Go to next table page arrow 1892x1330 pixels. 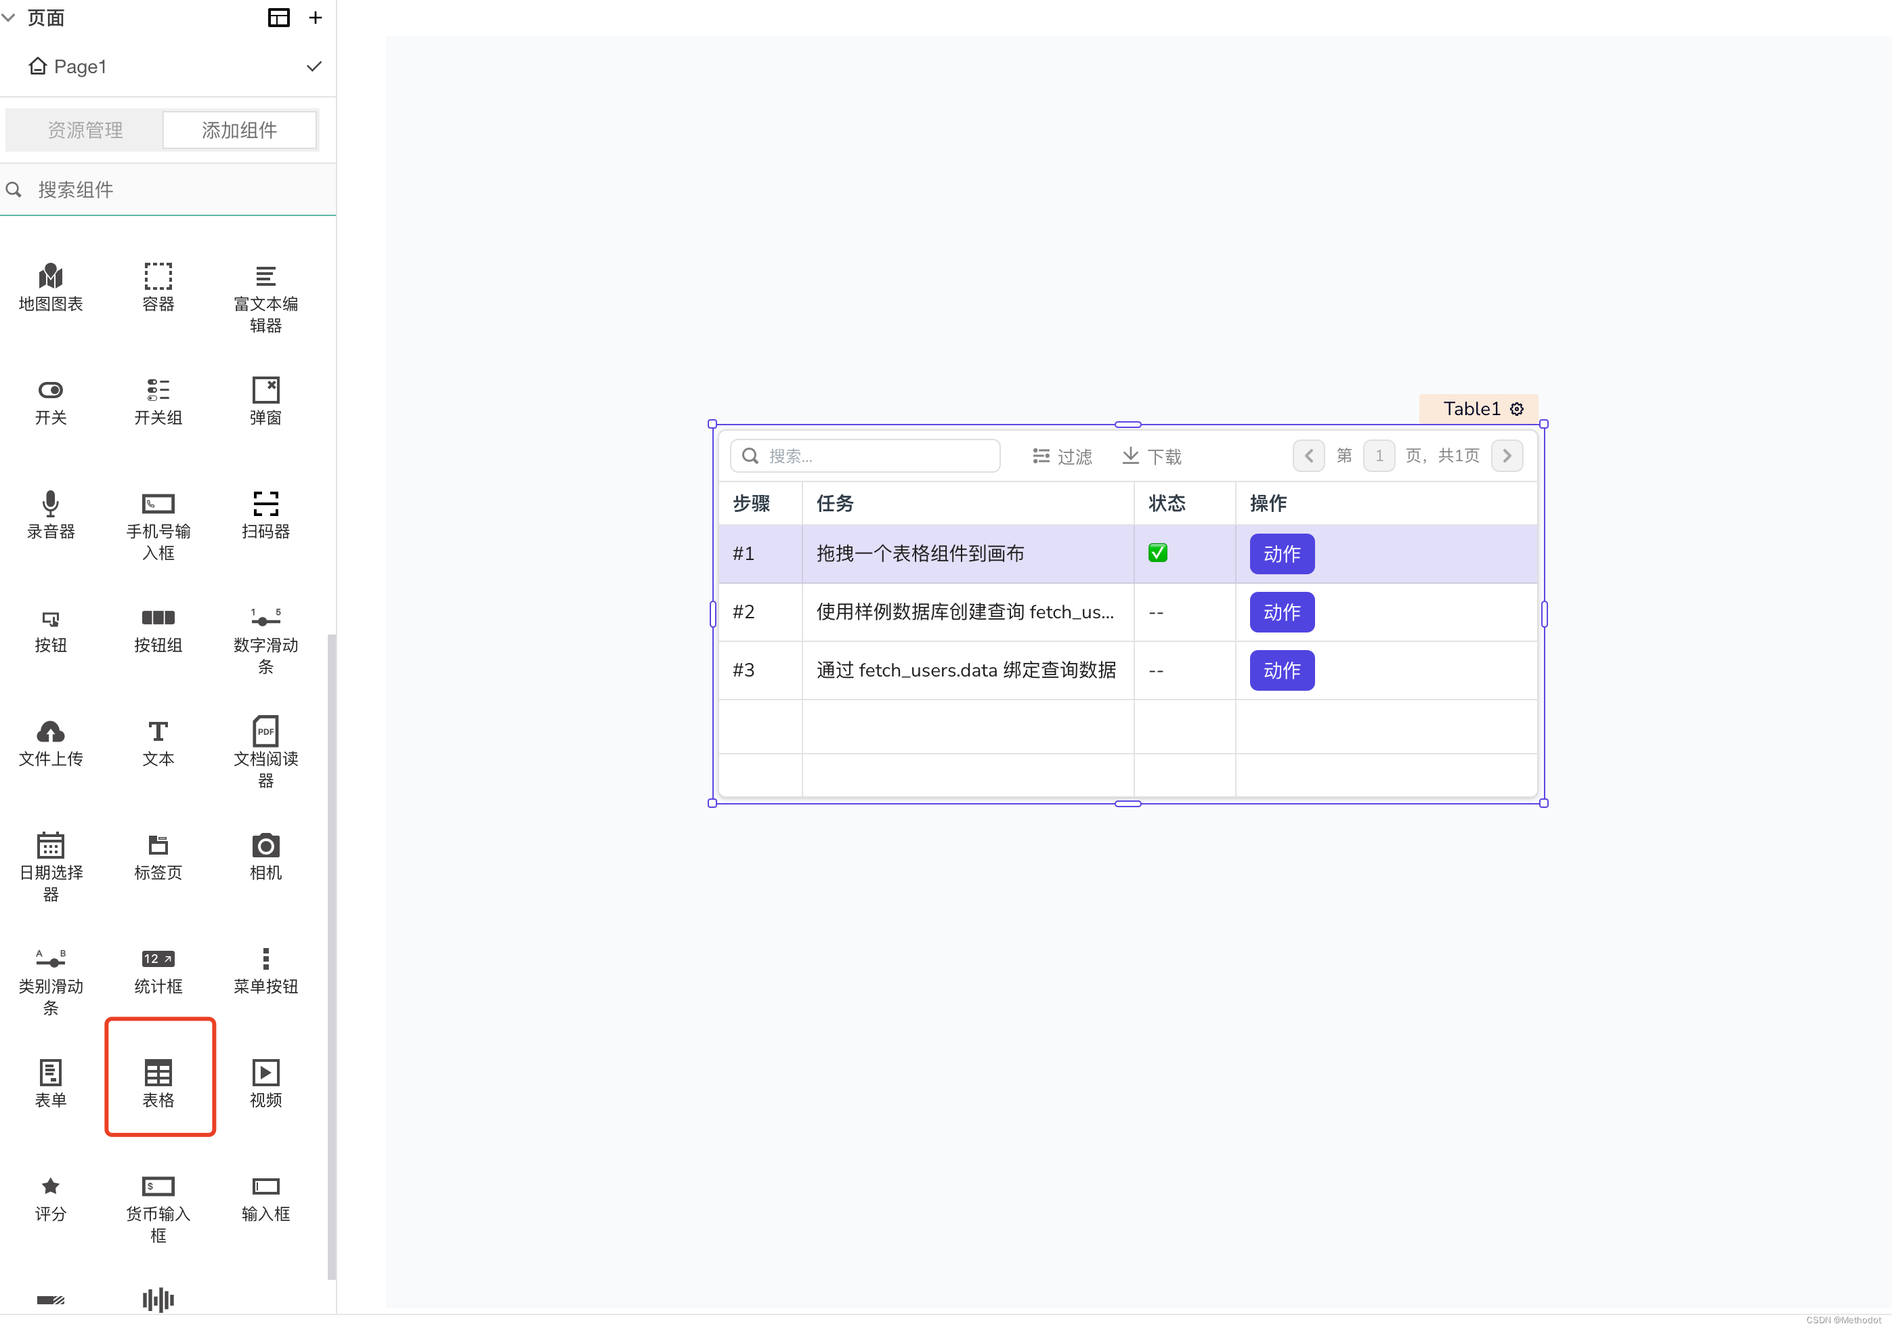(1506, 456)
